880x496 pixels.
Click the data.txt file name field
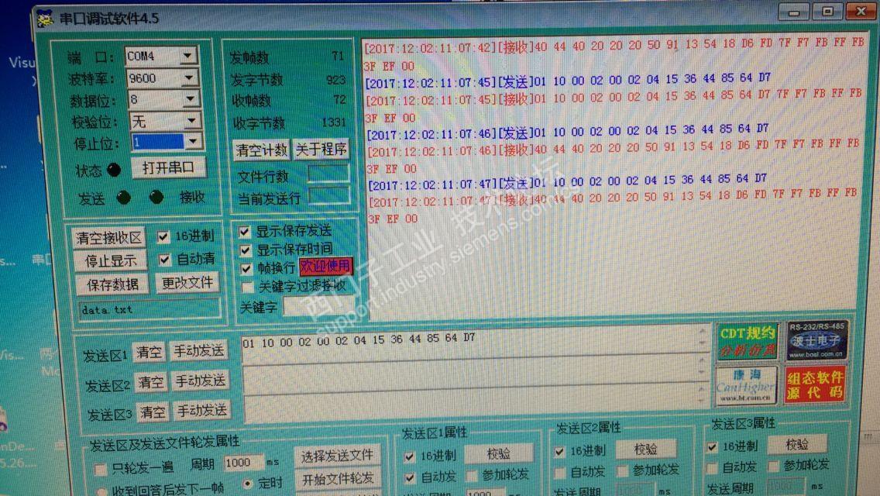tap(150, 309)
